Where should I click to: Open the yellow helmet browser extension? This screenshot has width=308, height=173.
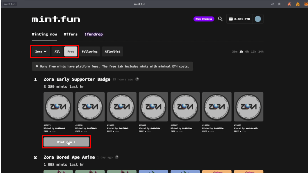(298, 4)
